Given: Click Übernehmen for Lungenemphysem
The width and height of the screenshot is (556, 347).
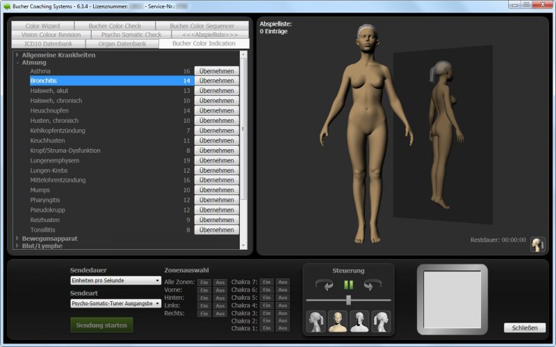Looking at the screenshot, I should (217, 160).
